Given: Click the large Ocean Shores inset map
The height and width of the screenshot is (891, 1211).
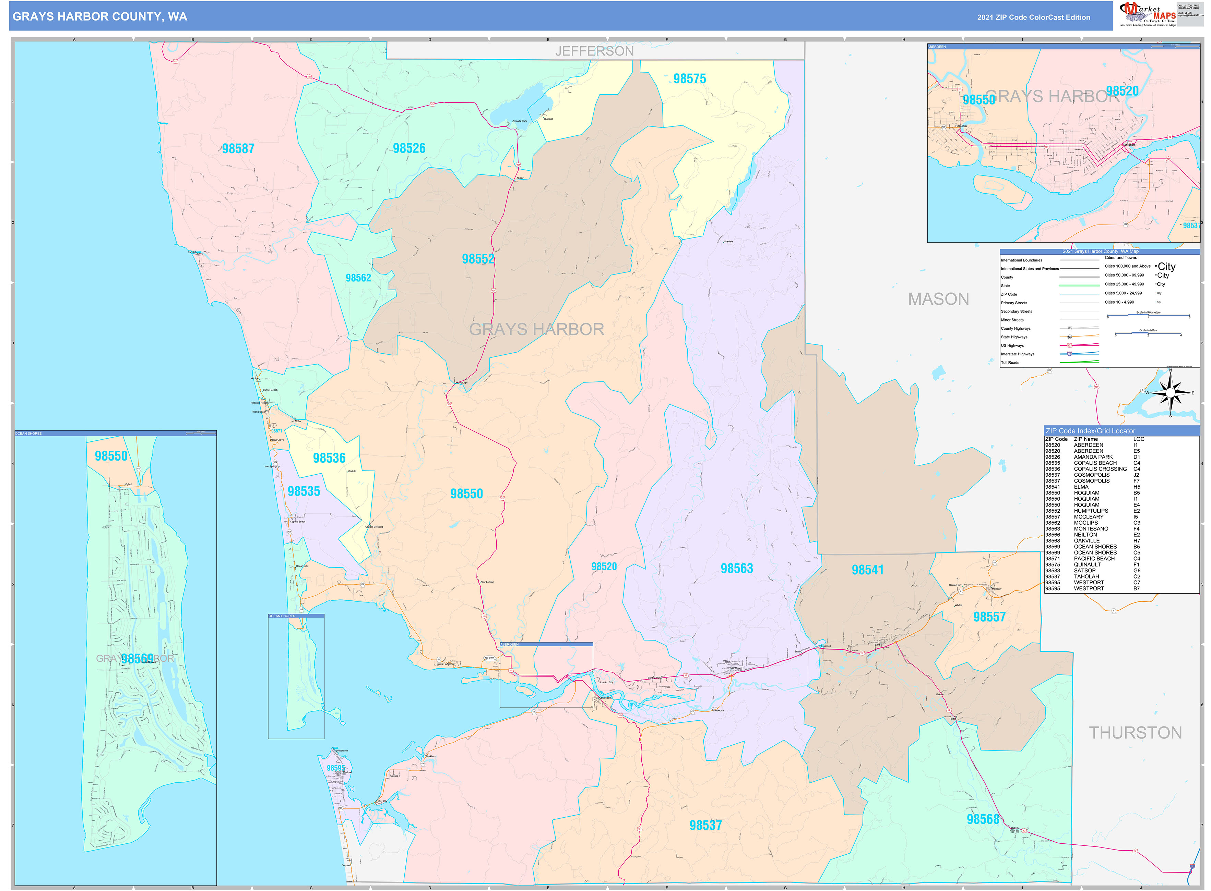Looking at the screenshot, I should [116, 658].
